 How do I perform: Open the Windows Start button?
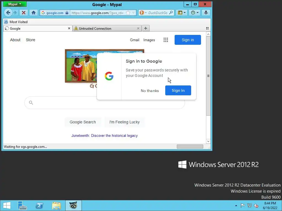click(x=7, y=206)
